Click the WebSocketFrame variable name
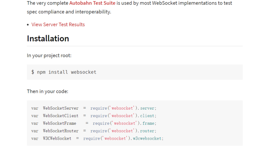Viewport: 263px width, 154px height. pyautogui.click(x=60, y=123)
